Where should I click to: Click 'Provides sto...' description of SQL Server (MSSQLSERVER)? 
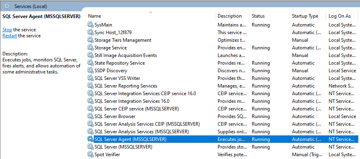point(232,147)
